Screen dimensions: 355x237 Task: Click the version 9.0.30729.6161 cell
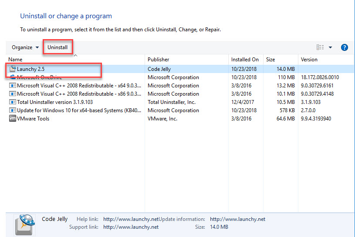pos(317,85)
